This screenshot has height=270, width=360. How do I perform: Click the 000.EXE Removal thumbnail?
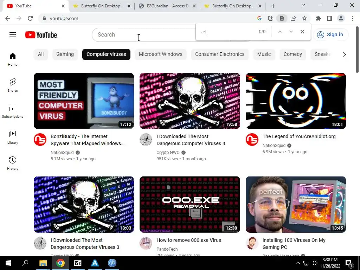pos(189,205)
